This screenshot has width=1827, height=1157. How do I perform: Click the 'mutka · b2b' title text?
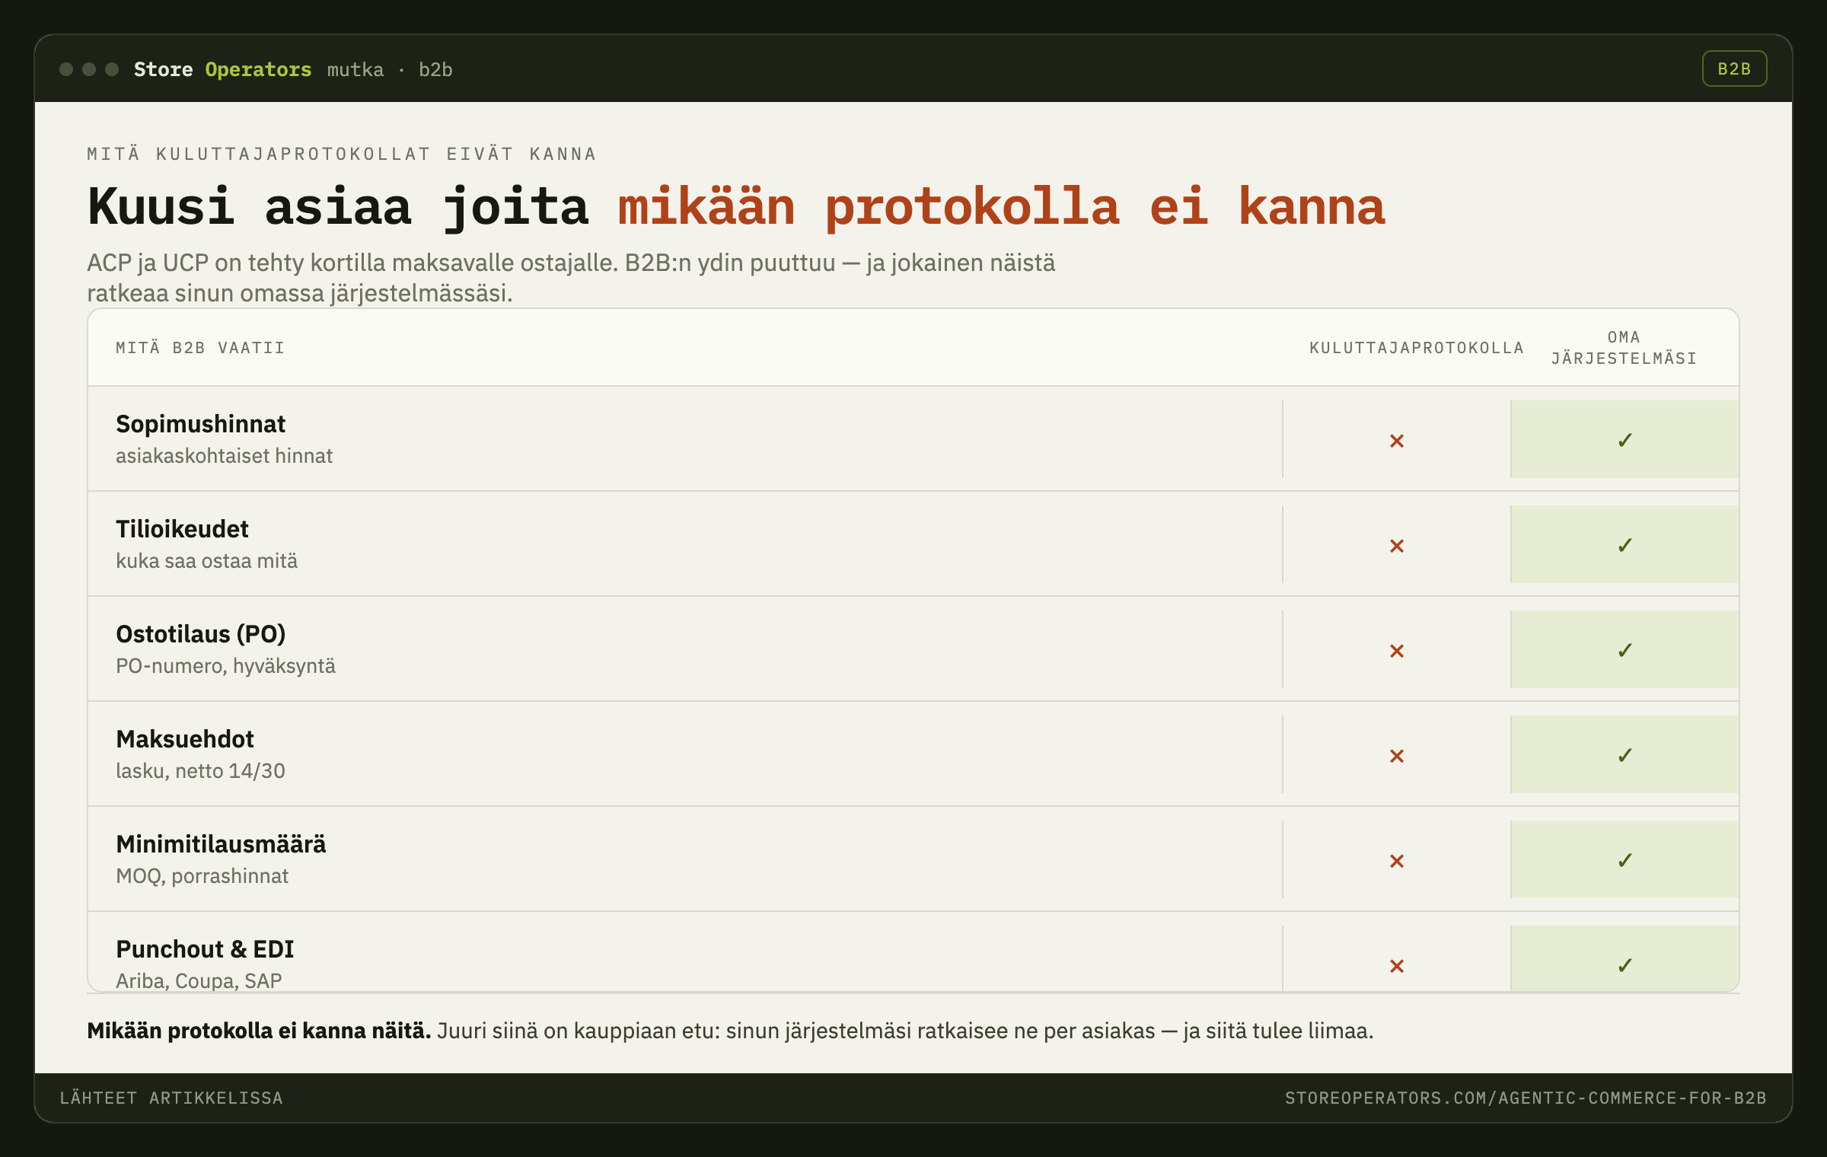[x=390, y=69]
